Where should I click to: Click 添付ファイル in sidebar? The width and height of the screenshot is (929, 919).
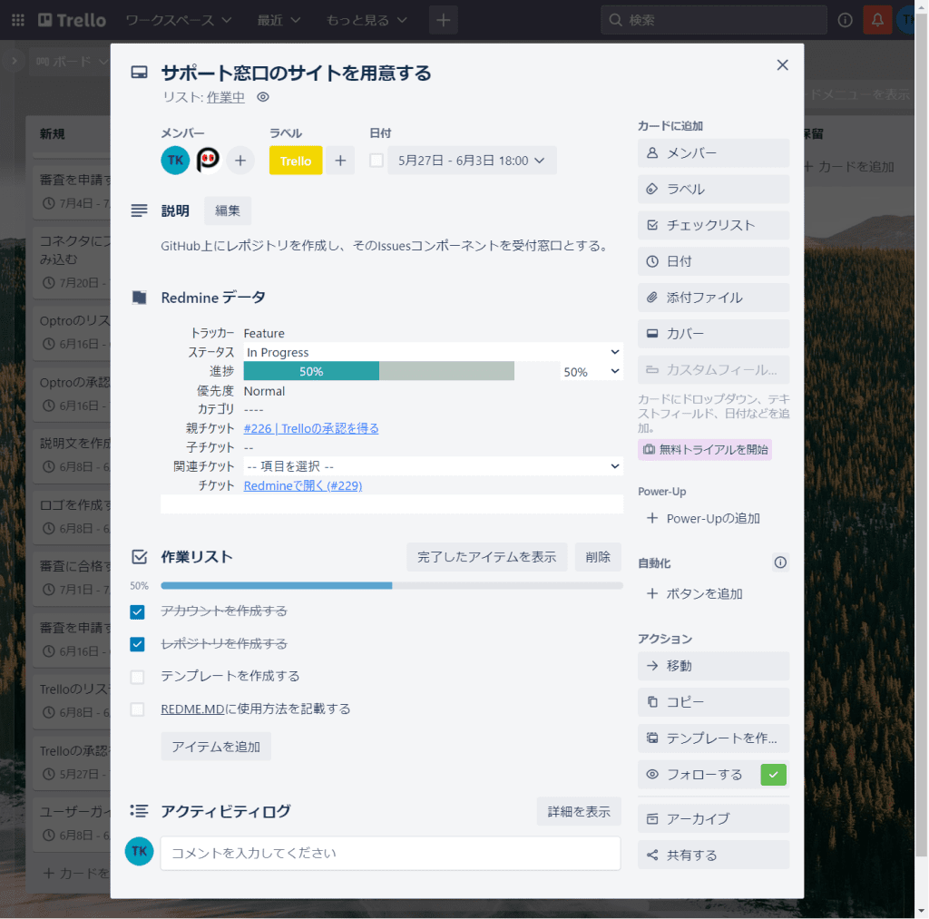click(713, 298)
